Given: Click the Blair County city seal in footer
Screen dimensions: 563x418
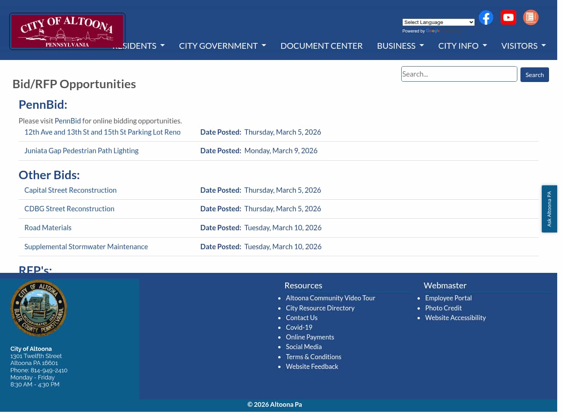Looking at the screenshot, I should 38,308.
